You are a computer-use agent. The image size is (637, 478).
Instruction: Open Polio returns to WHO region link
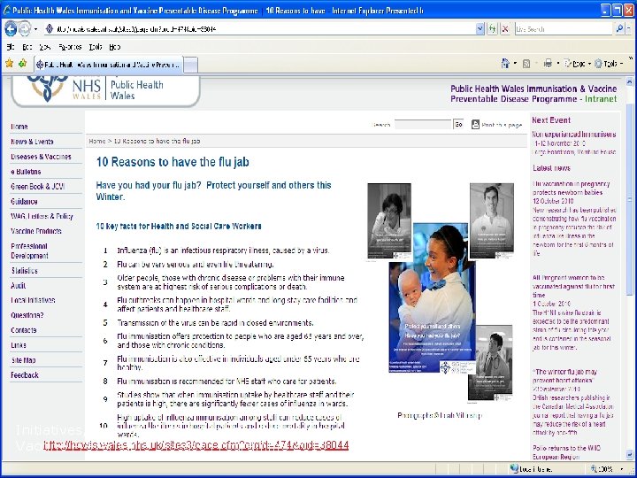point(566,452)
